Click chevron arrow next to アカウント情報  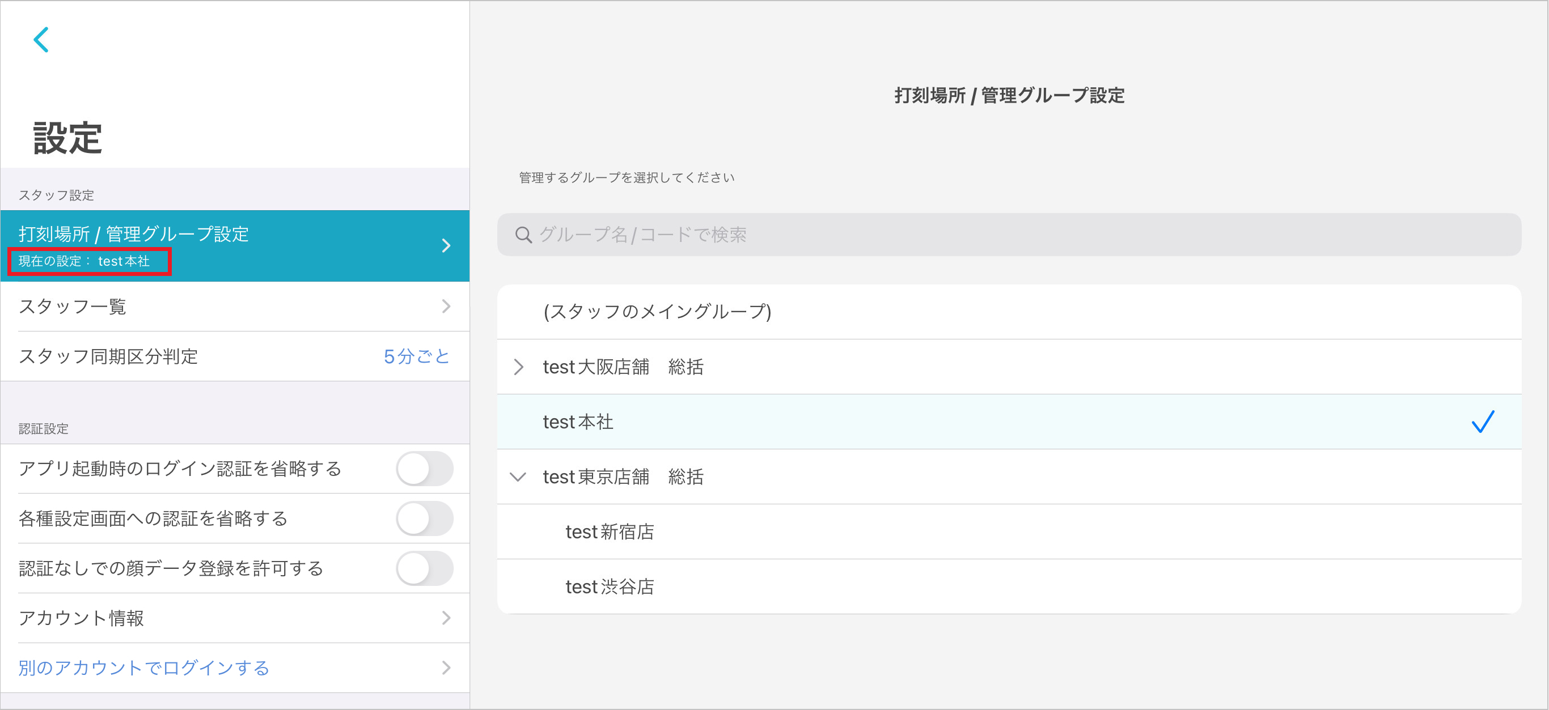446,618
